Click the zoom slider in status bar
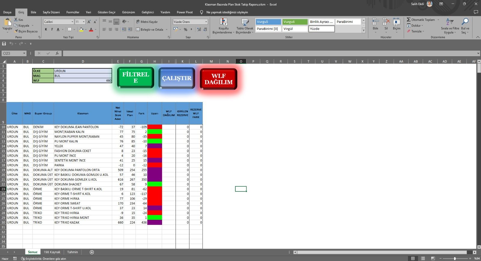 point(455,259)
